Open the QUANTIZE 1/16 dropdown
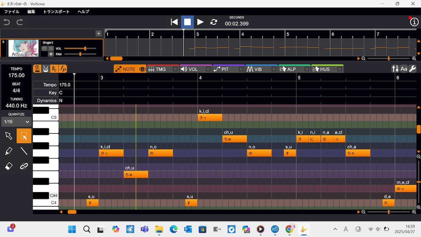Image resolution: width=421 pixels, height=237 pixels. (17, 122)
